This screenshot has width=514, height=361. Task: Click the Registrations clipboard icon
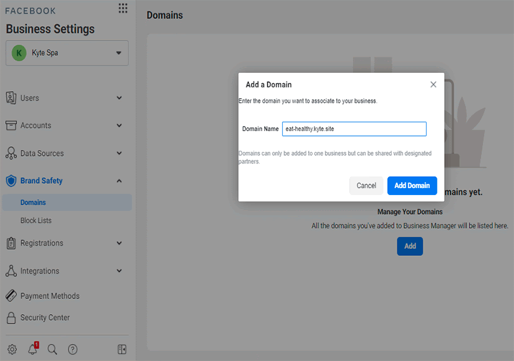(x=11, y=243)
